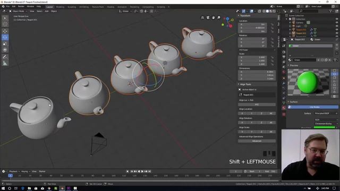
Task: Open Global orientation dropdown
Action: [x=125, y=11]
